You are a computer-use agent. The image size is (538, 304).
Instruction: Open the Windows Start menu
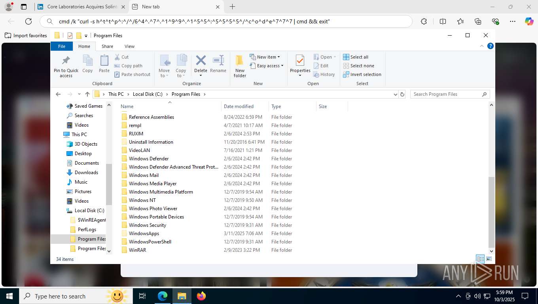pos(9,296)
